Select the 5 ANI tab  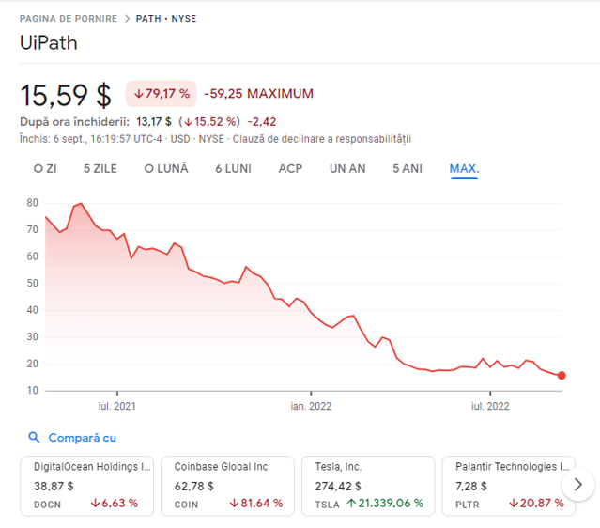(x=408, y=169)
